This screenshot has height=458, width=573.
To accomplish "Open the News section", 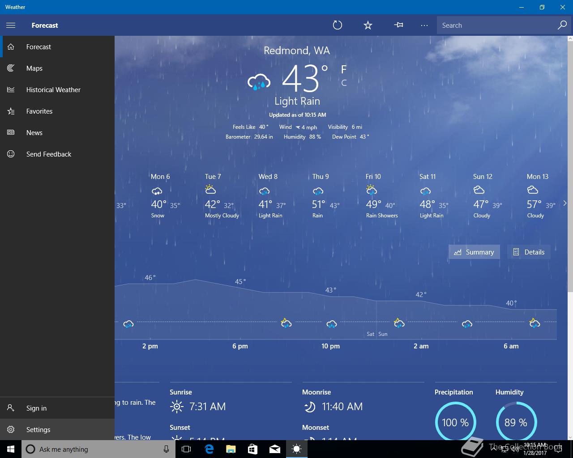I will (57, 132).
